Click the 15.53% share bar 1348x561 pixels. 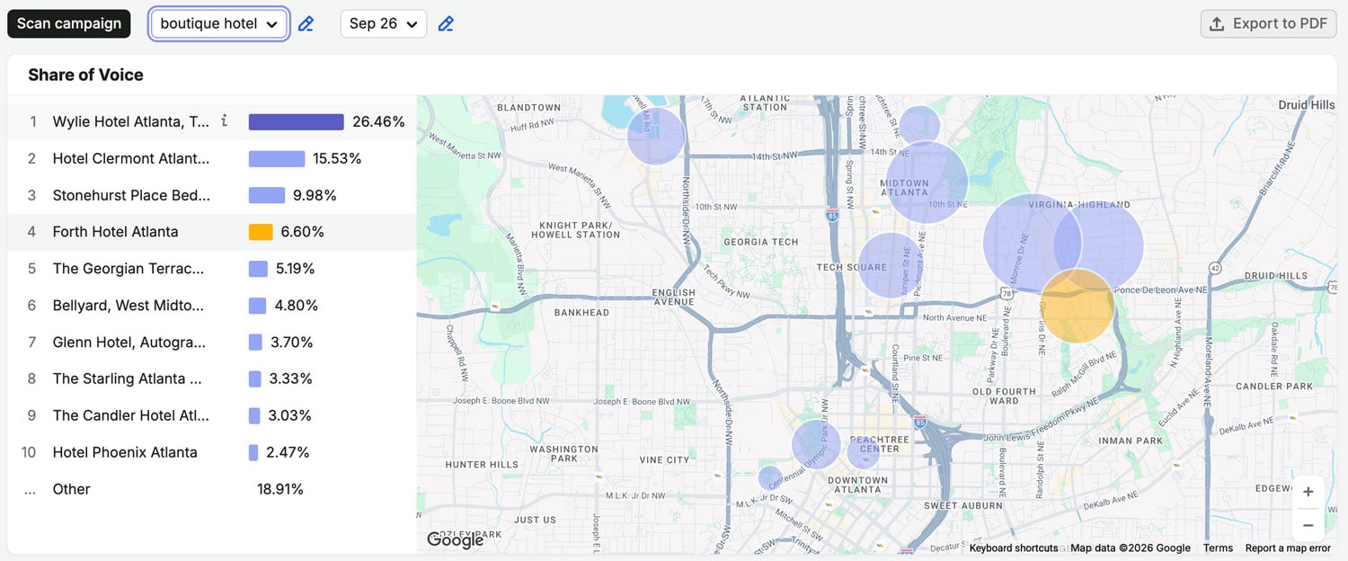277,158
